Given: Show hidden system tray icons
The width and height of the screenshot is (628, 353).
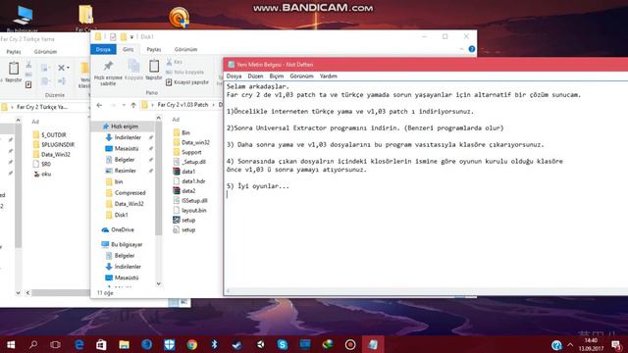Looking at the screenshot, I should (x=570, y=344).
